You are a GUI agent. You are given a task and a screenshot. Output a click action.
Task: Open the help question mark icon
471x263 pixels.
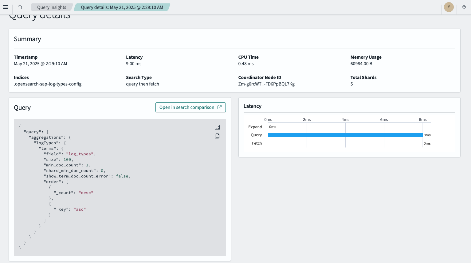[x=464, y=7]
